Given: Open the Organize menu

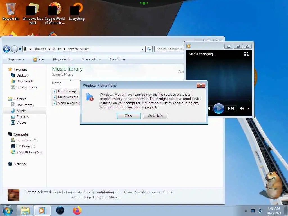Looking at the screenshot, I should 16,59.
